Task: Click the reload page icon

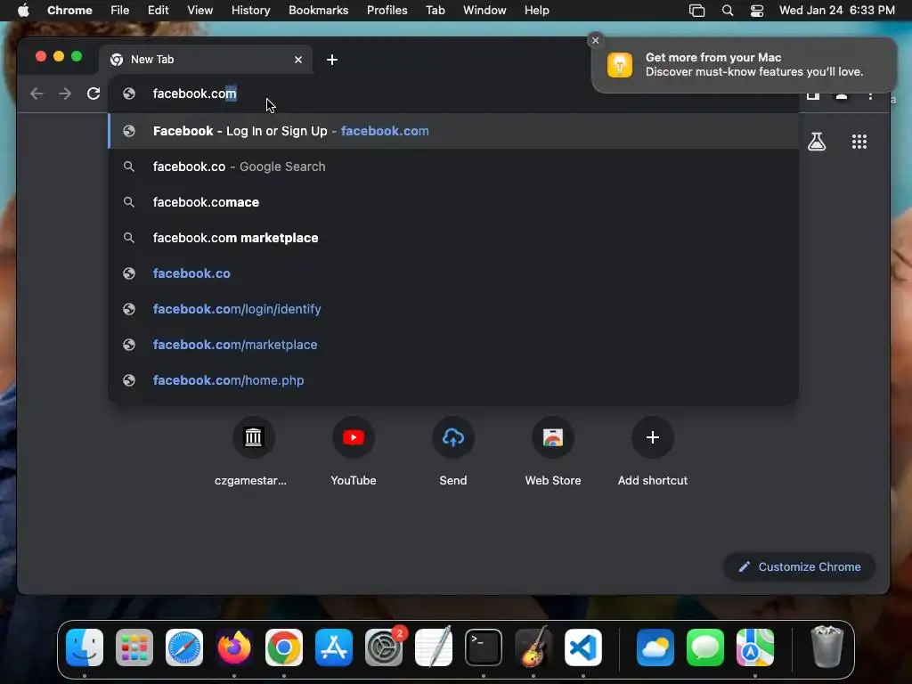Action: (x=93, y=94)
